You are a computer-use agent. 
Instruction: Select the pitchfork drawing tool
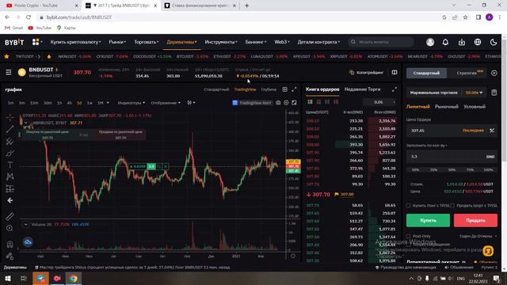tap(10, 141)
